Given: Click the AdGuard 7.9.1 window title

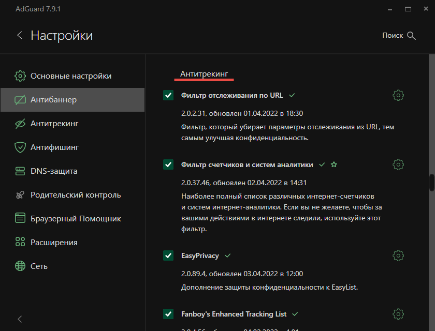Looking at the screenshot, I should (x=38, y=9).
